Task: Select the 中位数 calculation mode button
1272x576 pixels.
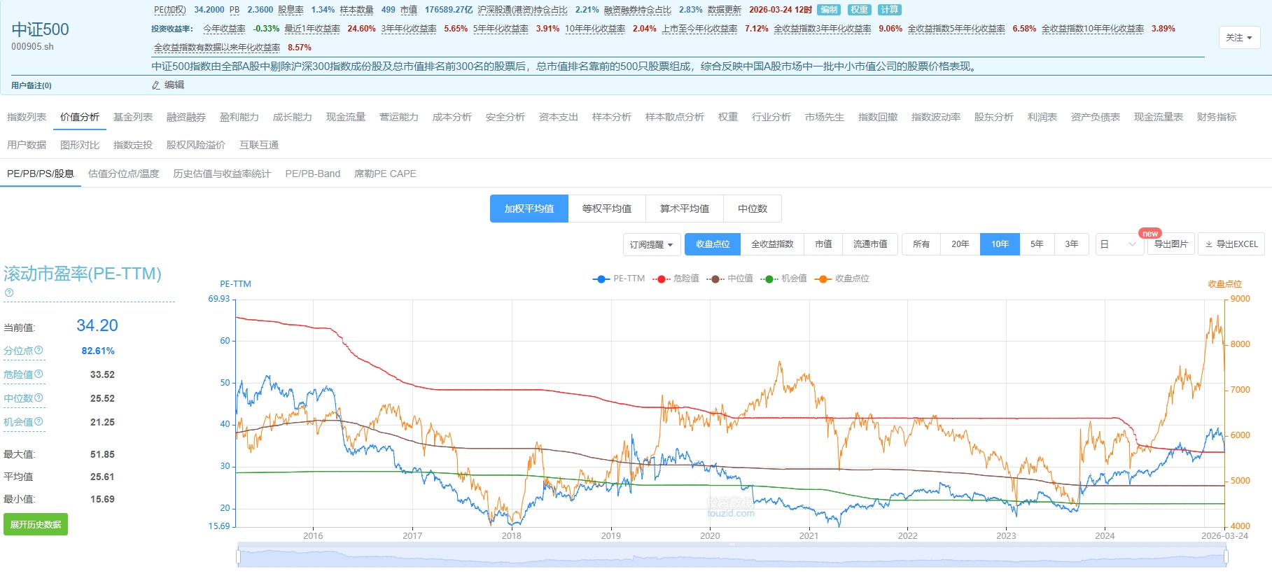Action: coord(753,209)
